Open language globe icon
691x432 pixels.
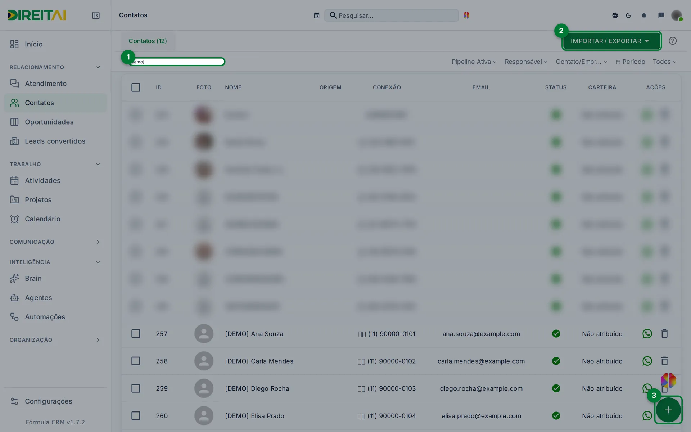(x=615, y=15)
